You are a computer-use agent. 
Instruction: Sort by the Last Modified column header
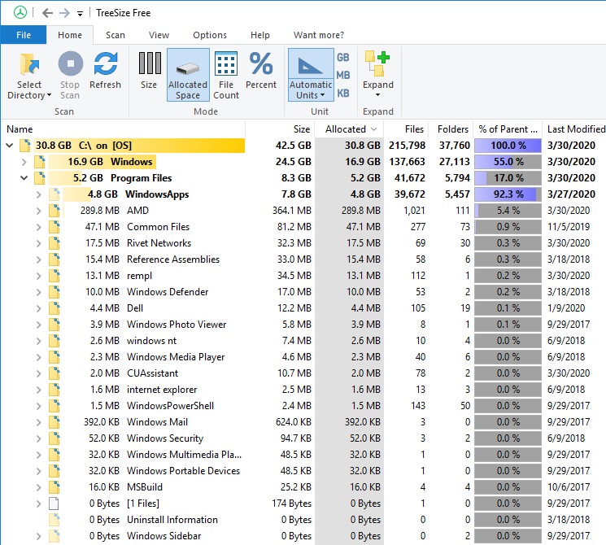[x=575, y=129]
